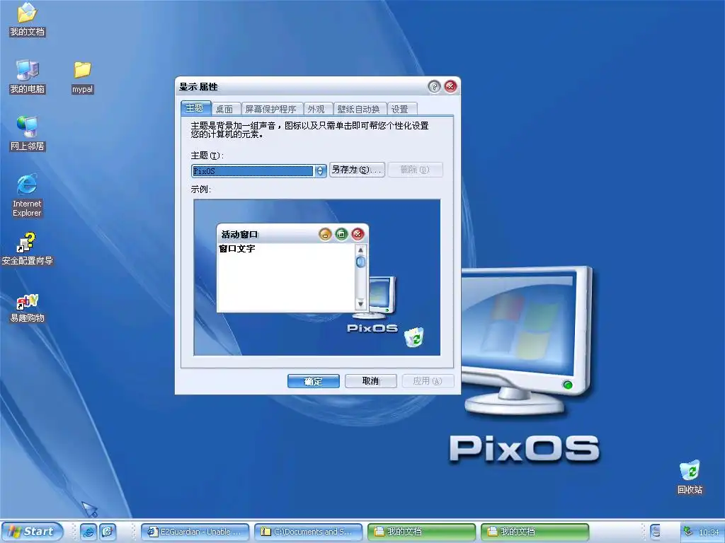Switch to E2Guardian taskbar window
725x543 pixels.
click(195, 532)
